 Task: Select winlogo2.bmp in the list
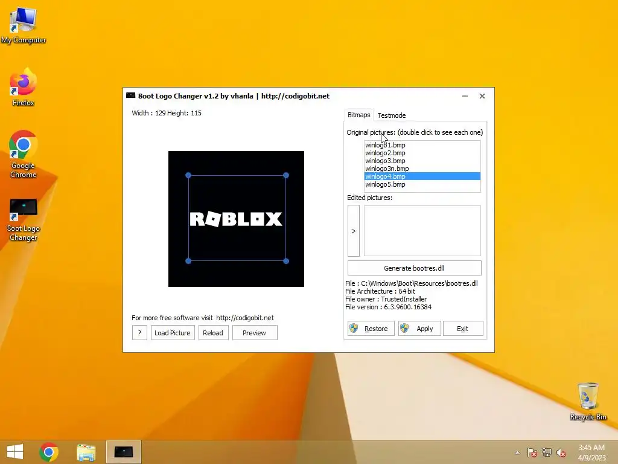click(422, 153)
